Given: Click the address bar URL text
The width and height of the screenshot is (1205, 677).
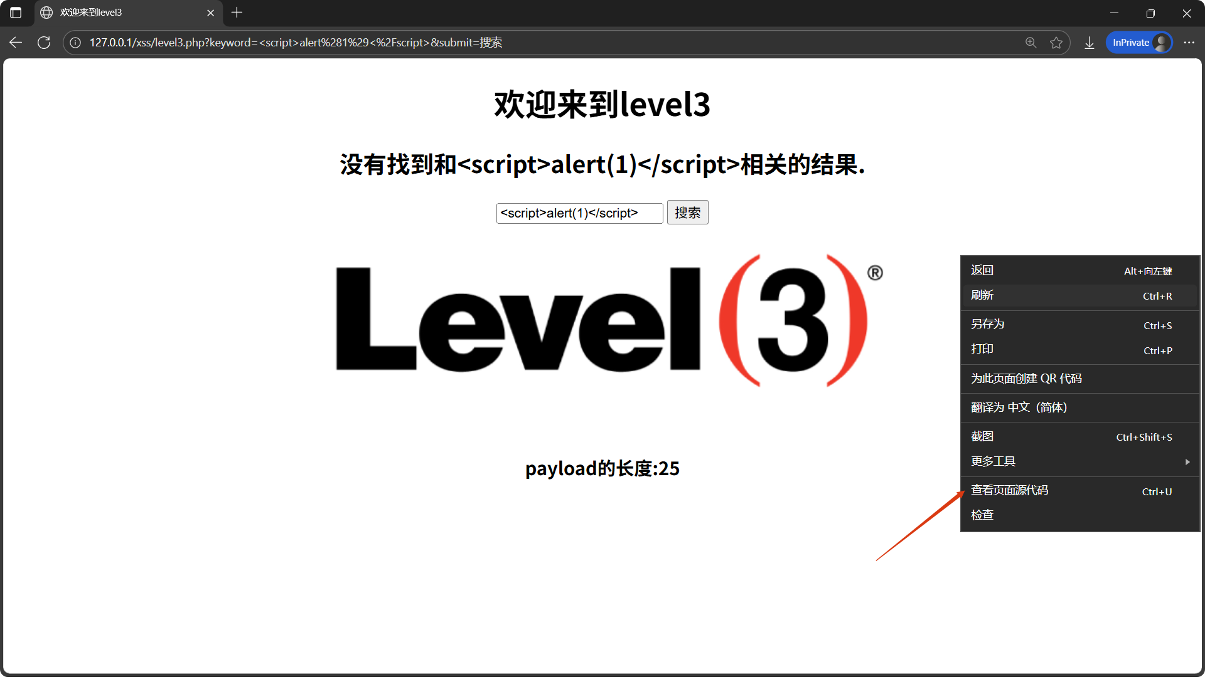Looking at the screenshot, I should (295, 43).
